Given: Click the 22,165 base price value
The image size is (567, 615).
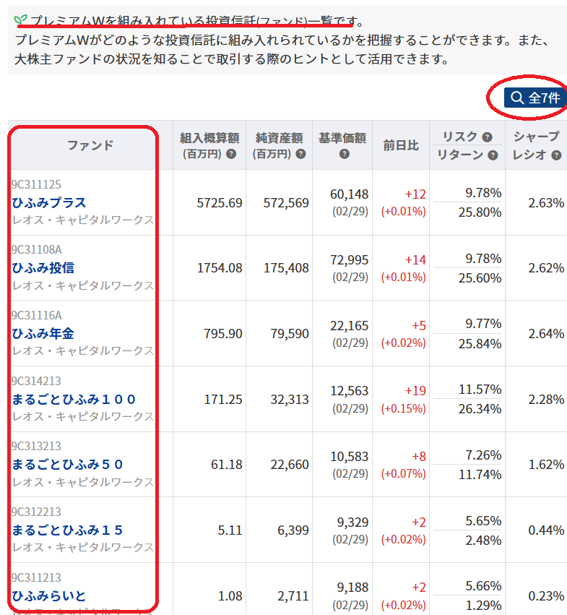Looking at the screenshot, I should point(350,325).
